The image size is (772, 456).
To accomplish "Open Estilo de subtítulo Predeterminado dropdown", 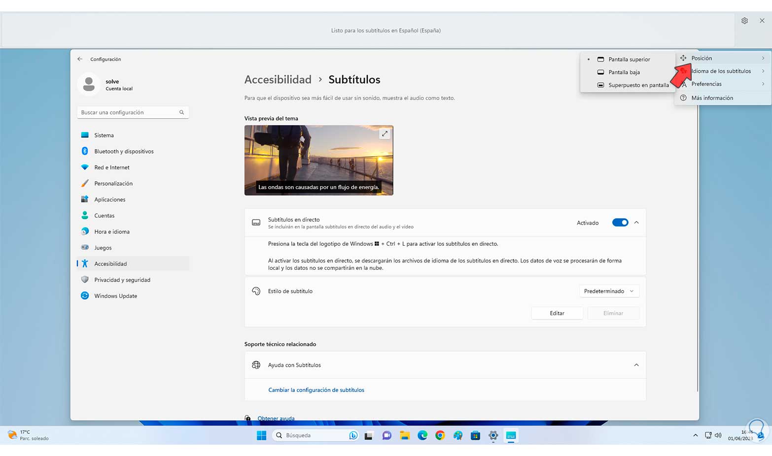I will click(x=609, y=291).
